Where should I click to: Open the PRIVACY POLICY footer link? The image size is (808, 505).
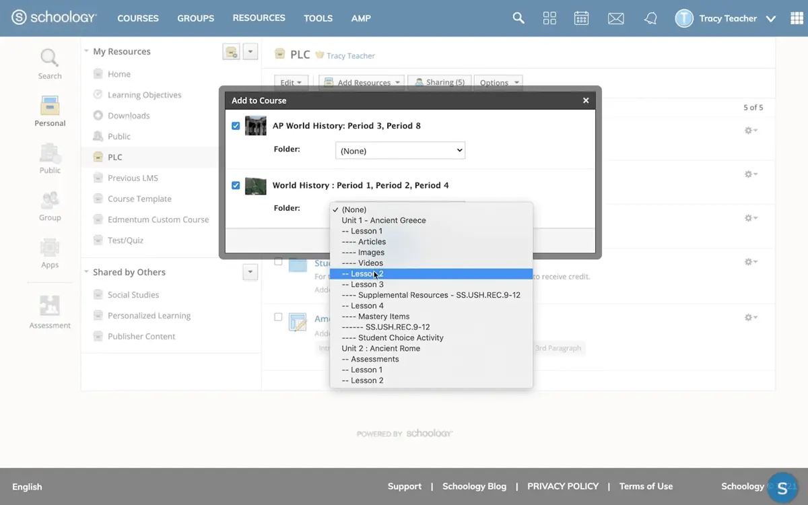tap(563, 486)
